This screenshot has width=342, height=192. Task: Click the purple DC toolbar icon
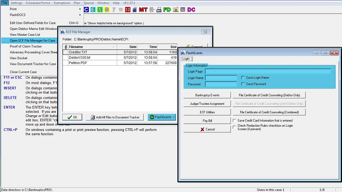pos(191,10)
